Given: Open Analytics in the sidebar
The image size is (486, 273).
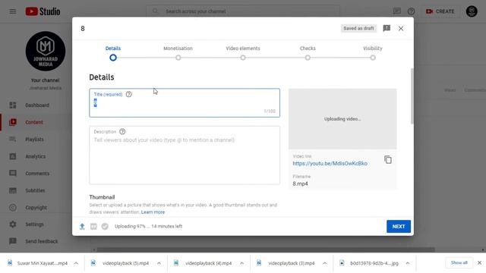Looking at the screenshot, I should [36, 156].
